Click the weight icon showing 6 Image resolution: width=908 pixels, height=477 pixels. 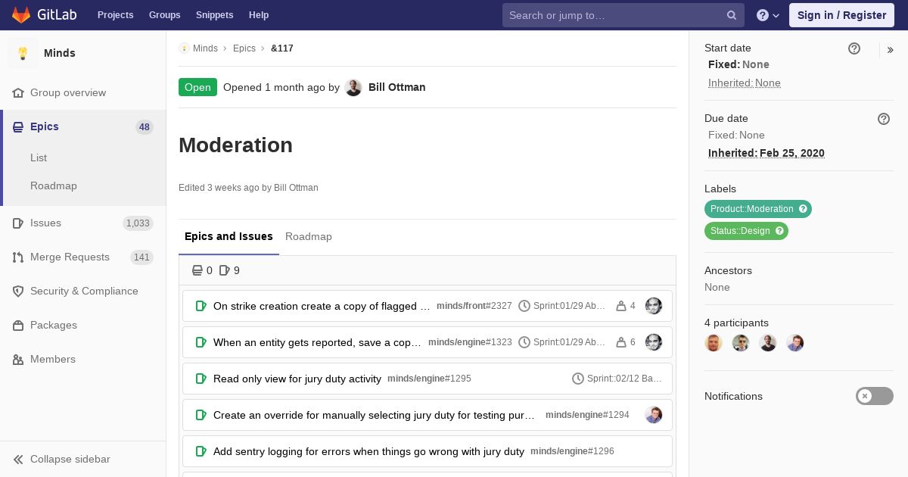click(621, 342)
